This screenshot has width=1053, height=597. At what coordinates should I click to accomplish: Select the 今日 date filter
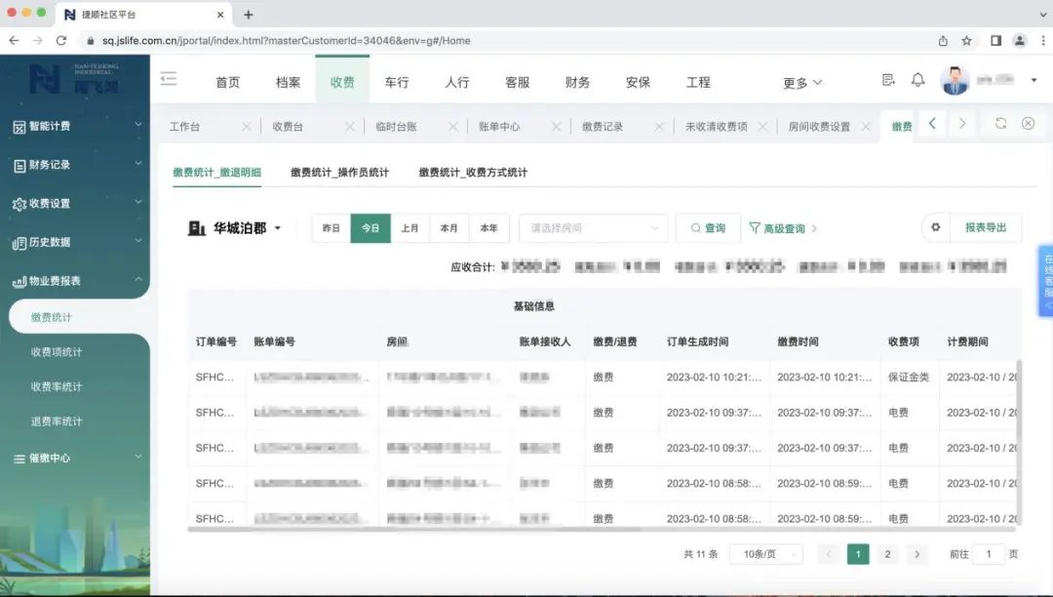[370, 227]
